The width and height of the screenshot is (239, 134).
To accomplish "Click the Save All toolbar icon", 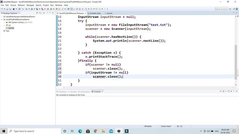I will click(x=10, y=9).
